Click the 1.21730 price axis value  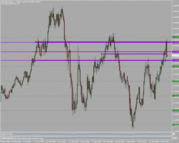coord(176,120)
